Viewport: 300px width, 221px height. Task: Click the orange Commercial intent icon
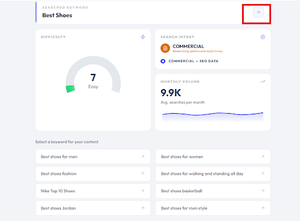pyautogui.click(x=165, y=48)
